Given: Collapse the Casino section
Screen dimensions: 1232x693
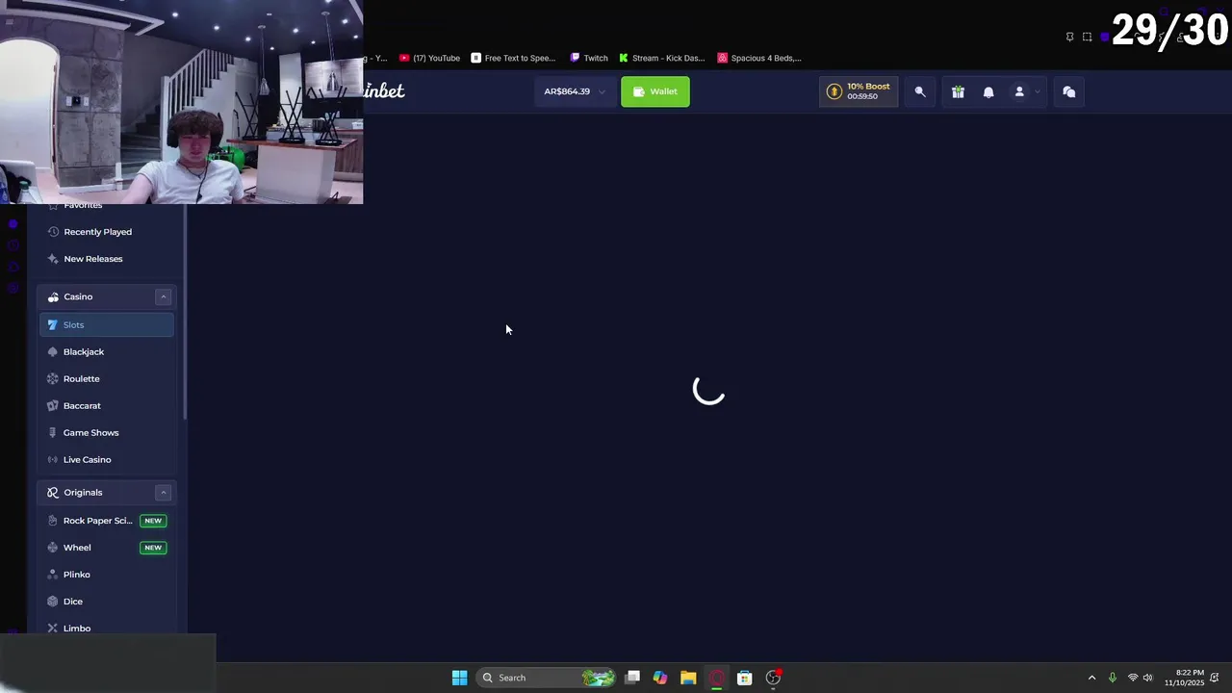Looking at the screenshot, I should [x=163, y=296].
